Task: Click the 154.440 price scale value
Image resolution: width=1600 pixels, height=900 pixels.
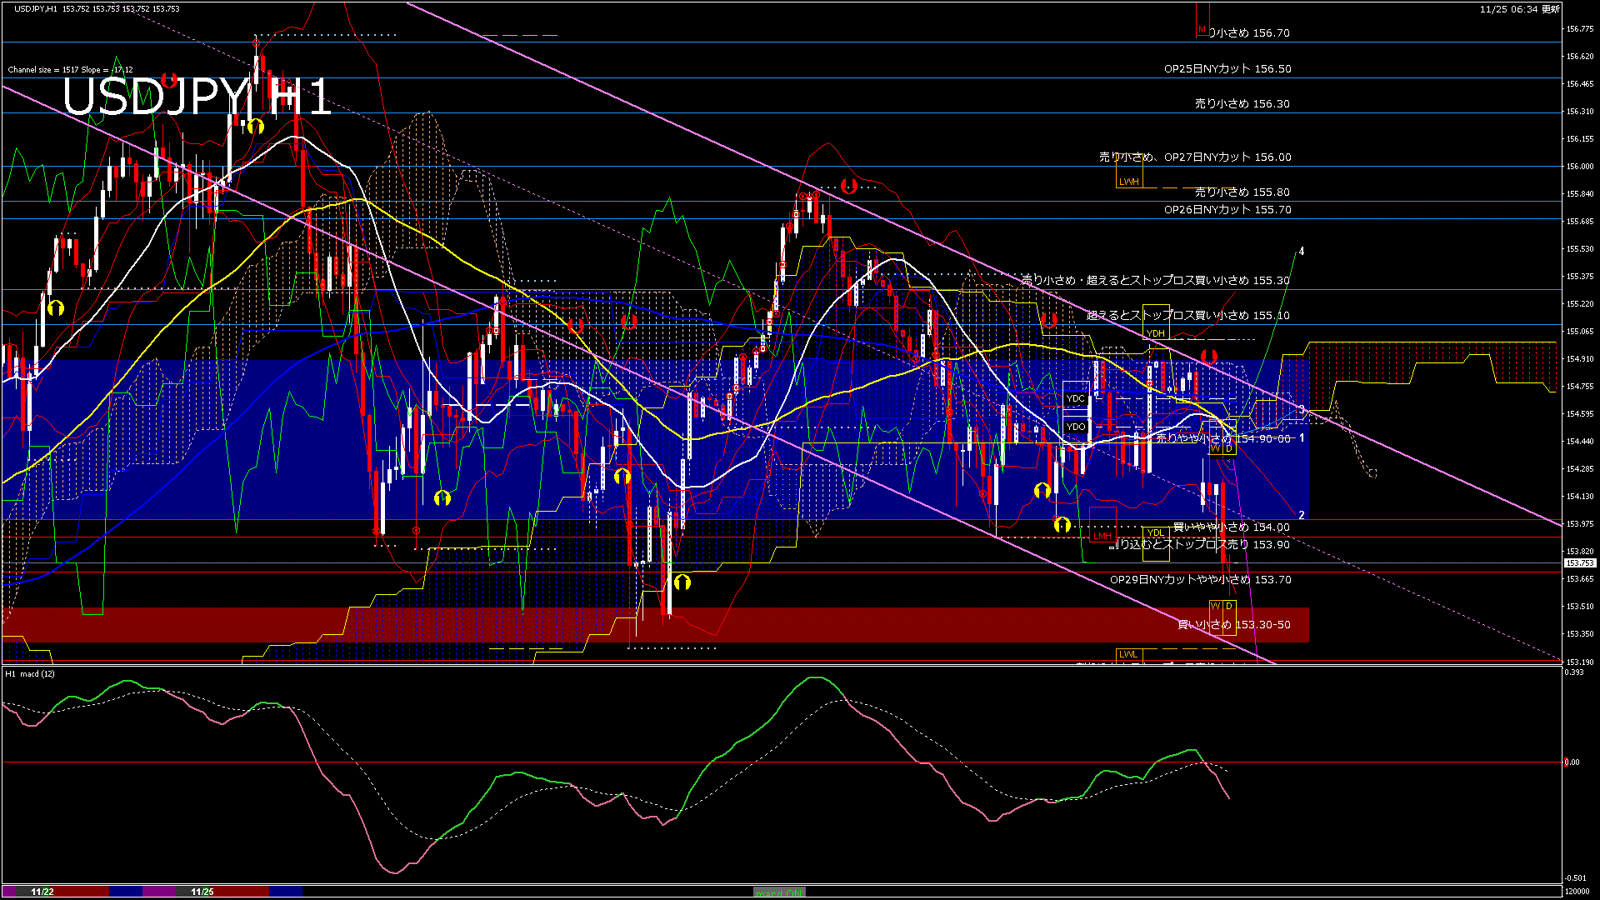Action: pyautogui.click(x=1579, y=442)
